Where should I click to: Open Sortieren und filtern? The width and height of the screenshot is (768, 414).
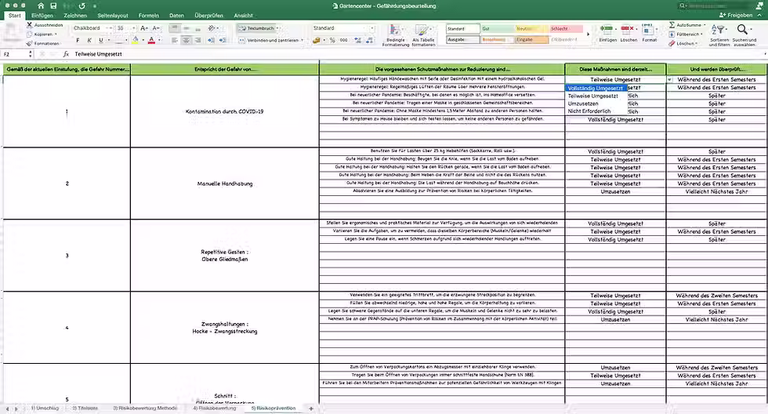pyautogui.click(x=719, y=34)
